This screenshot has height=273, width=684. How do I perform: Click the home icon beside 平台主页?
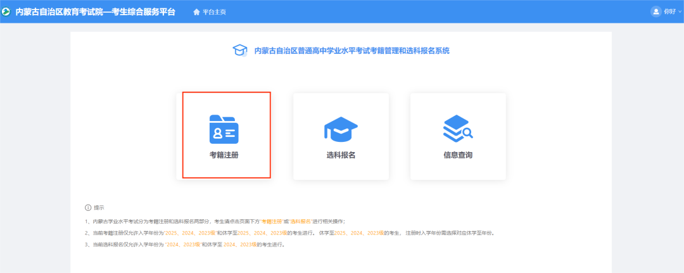click(196, 12)
